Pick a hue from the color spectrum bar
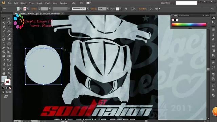Screen dimensions: 217x122 pyautogui.click(x=189, y=25)
